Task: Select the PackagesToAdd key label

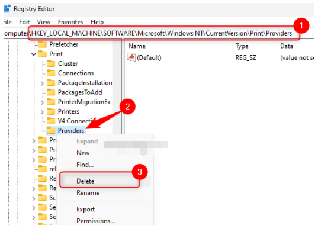Action: click(80, 92)
